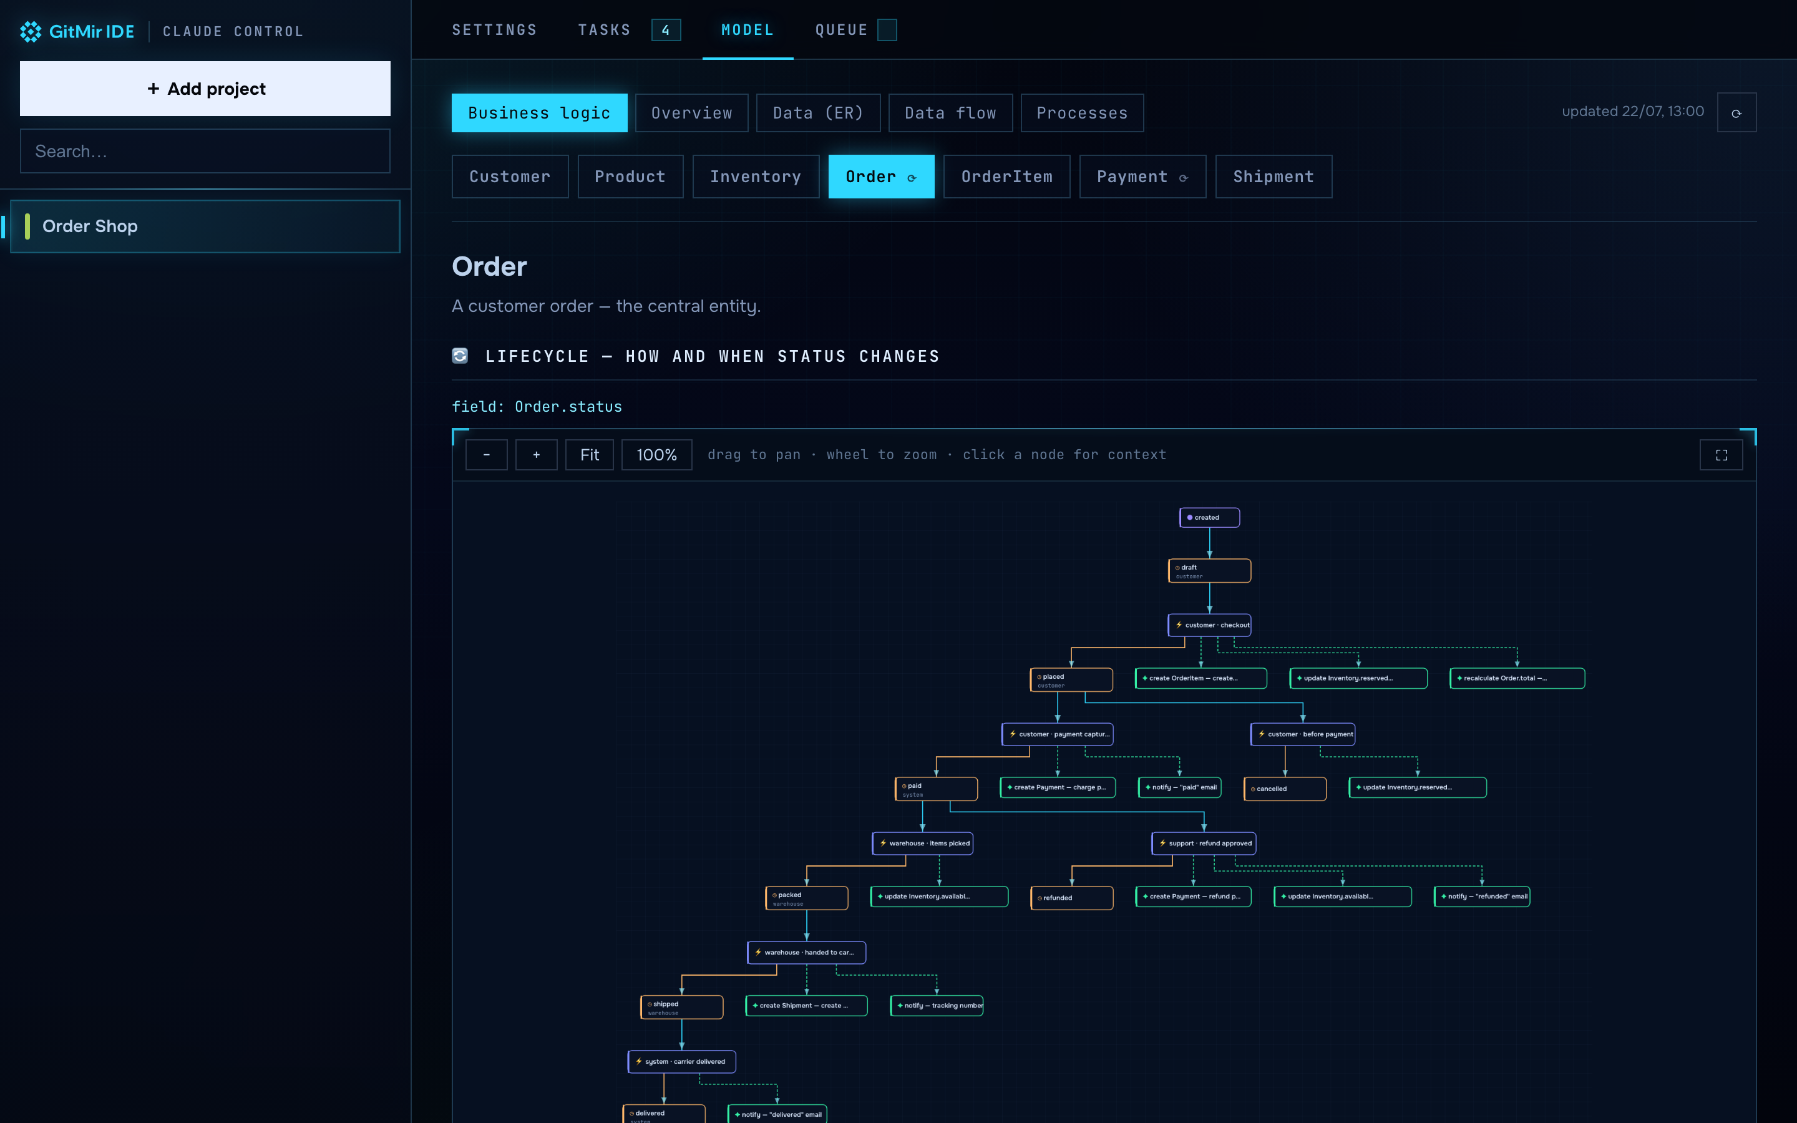Viewport: 1797px width, 1123px height.
Task: Switch to Data flow view
Action: (x=950, y=113)
